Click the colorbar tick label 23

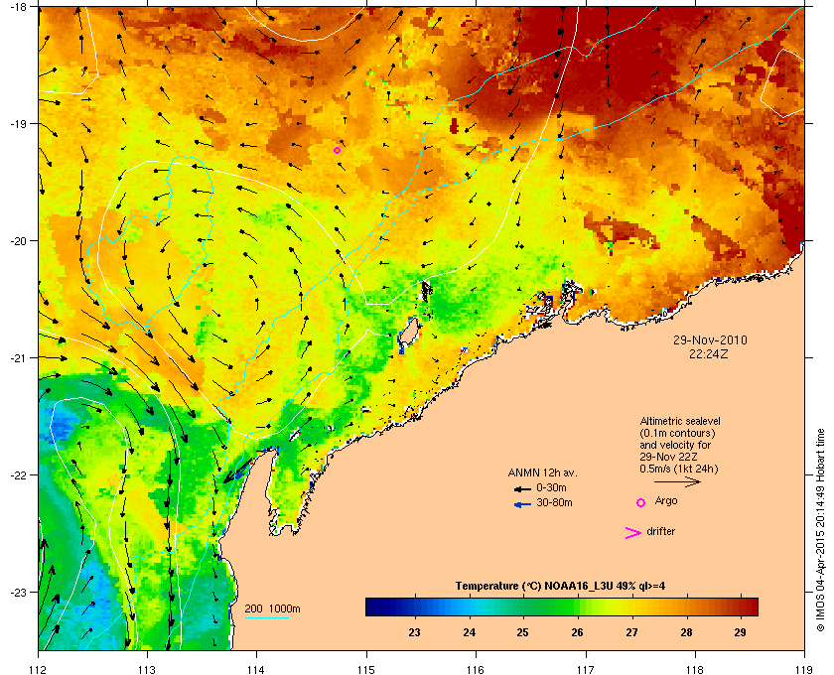414,632
